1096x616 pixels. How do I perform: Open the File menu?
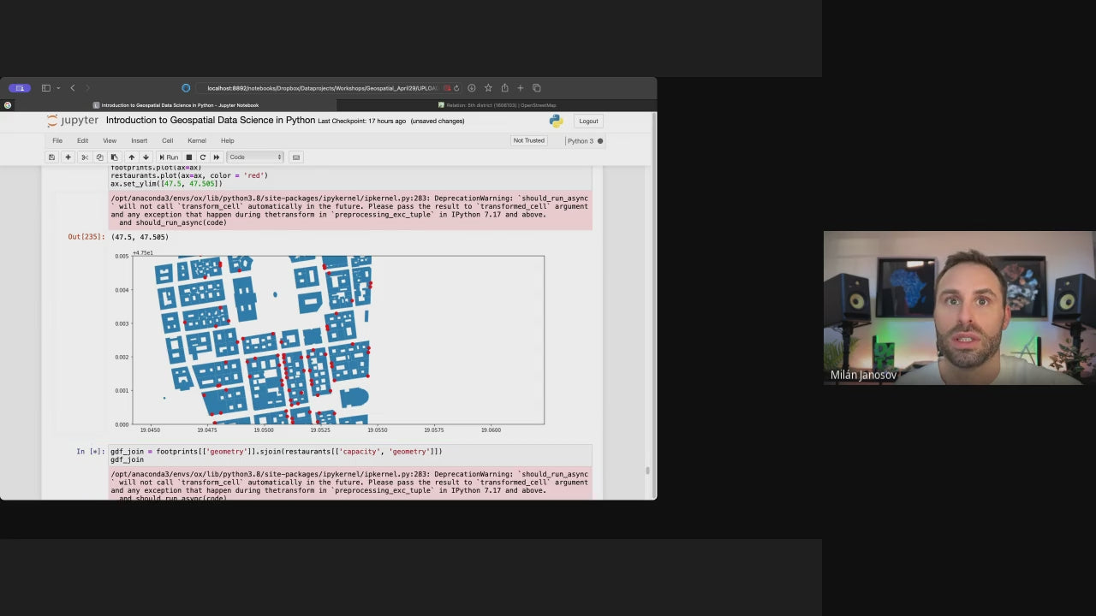click(57, 140)
